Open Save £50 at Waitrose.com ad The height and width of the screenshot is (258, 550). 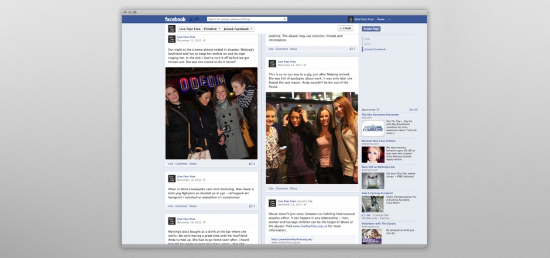point(378,167)
